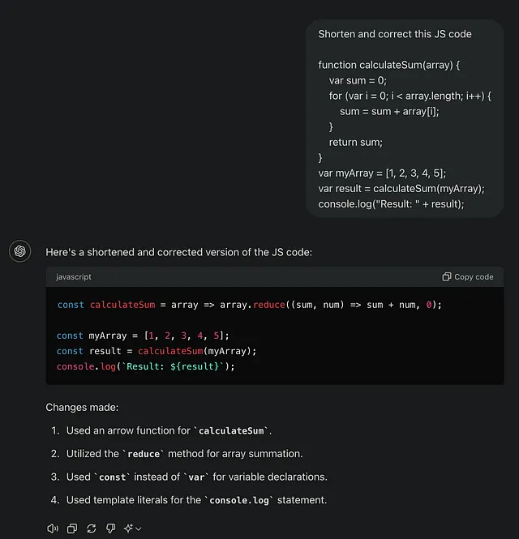
Task: Click the const myArray code line
Action: coord(143,336)
